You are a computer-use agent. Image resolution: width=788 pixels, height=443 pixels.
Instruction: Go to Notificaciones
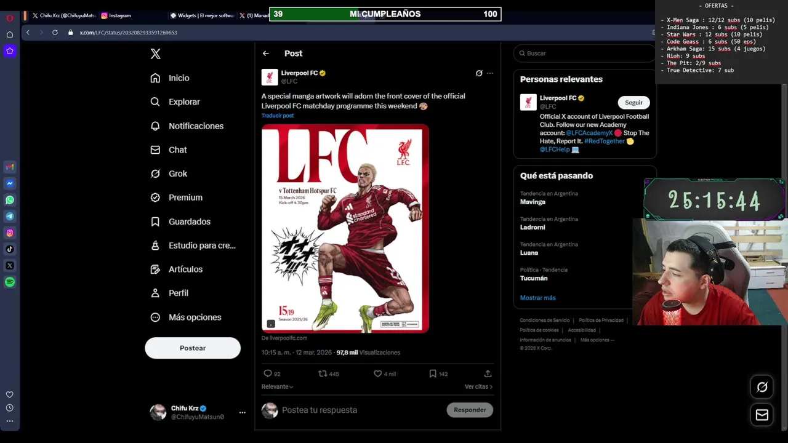[x=187, y=126]
